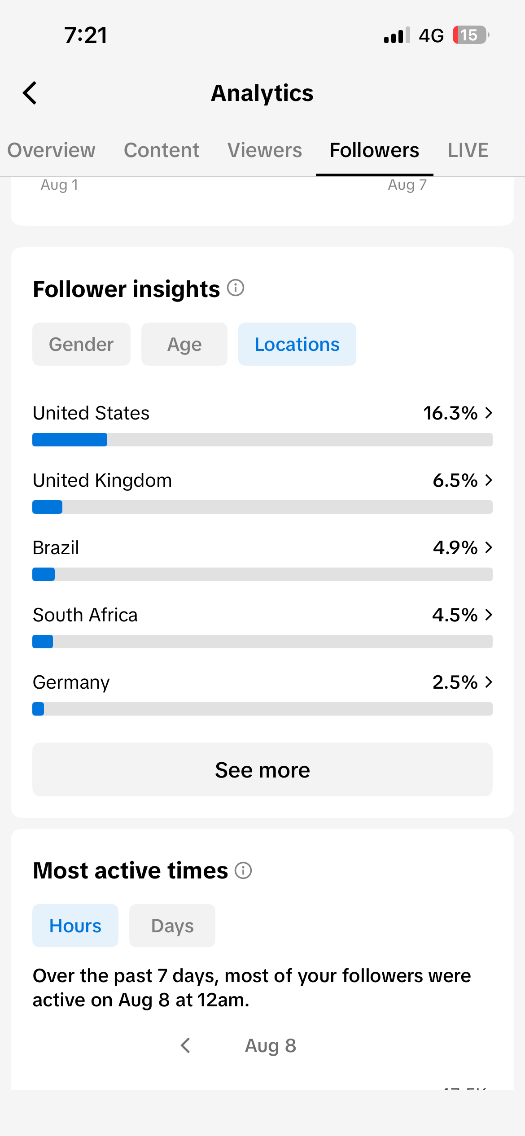Image resolution: width=525 pixels, height=1136 pixels.
Task: Switch to the Viewers tab
Action: [265, 150]
